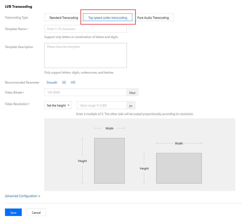The width and height of the screenshot is (245, 220).
Task: Click the kbps unit label
Action: [132, 92]
